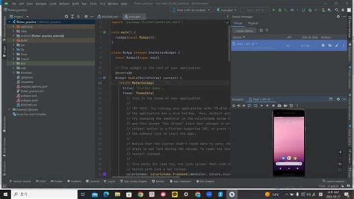Select Virtual devices tab
This screenshot has width=354, height=199.
(238, 23)
